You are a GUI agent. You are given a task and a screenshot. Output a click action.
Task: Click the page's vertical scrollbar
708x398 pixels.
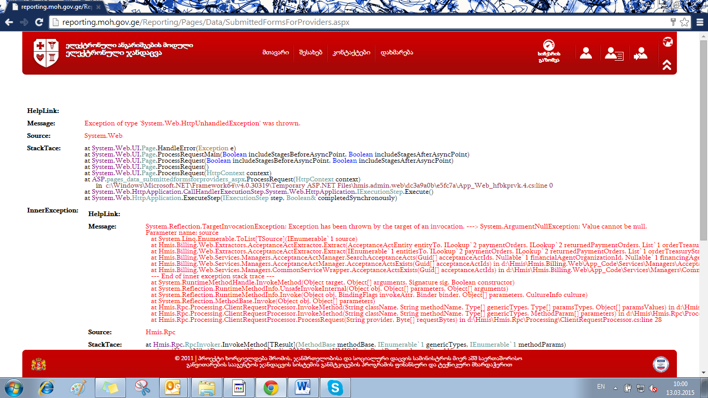(x=703, y=155)
